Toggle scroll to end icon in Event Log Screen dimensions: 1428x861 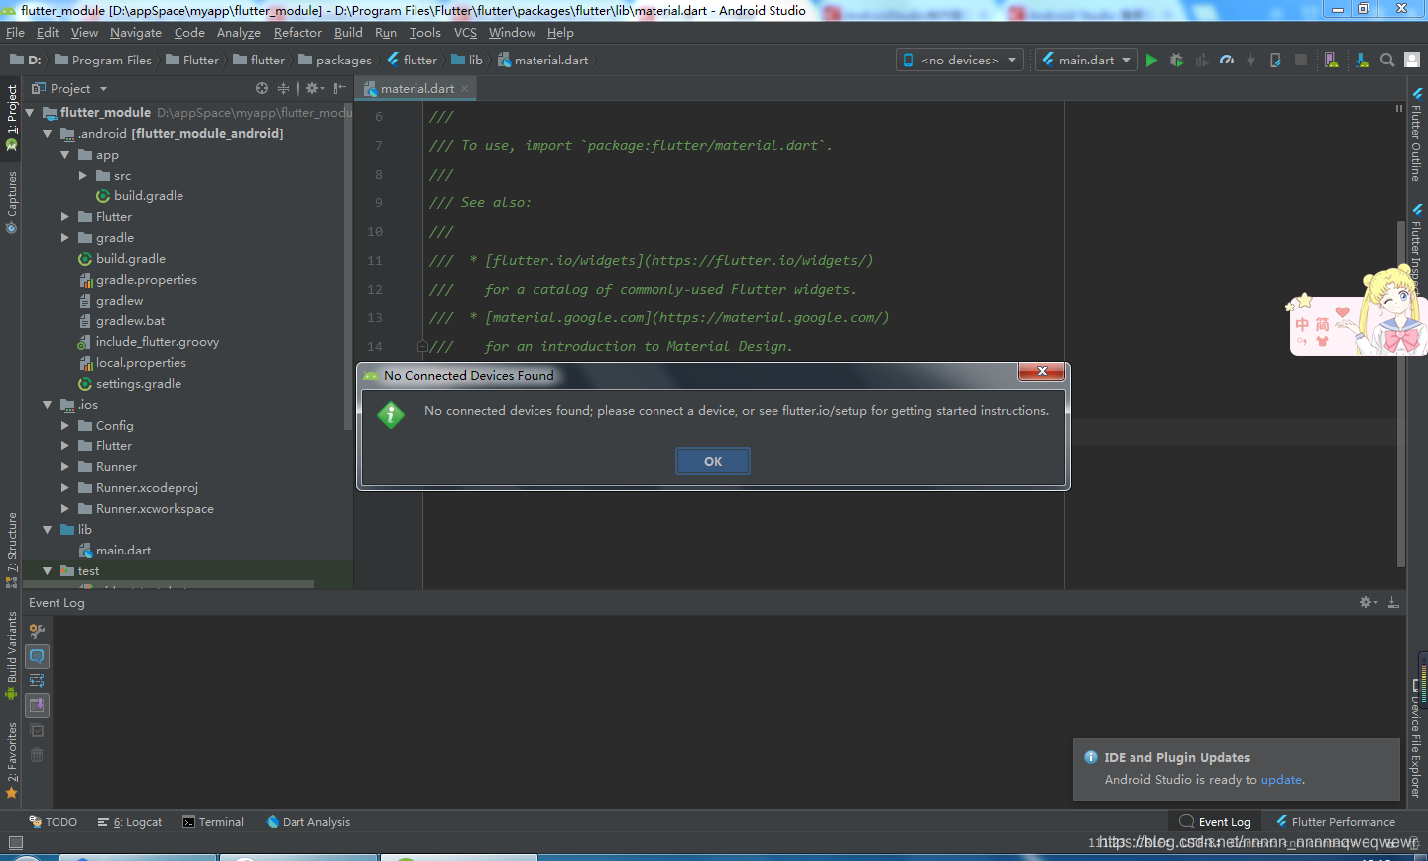click(x=37, y=705)
